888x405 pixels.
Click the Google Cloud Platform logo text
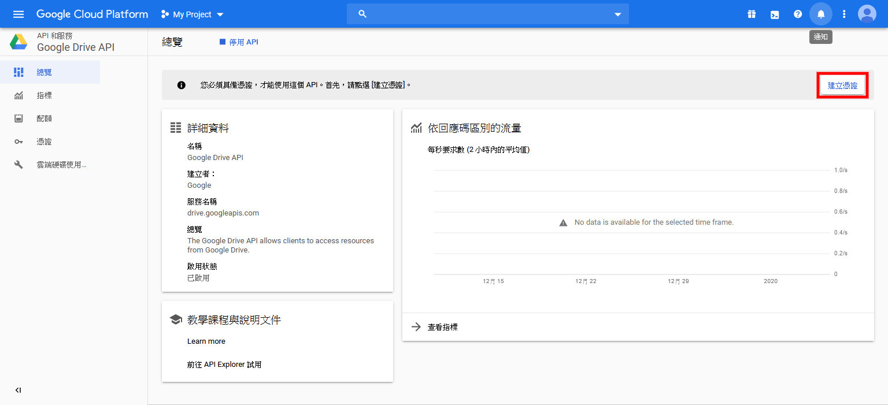click(92, 14)
